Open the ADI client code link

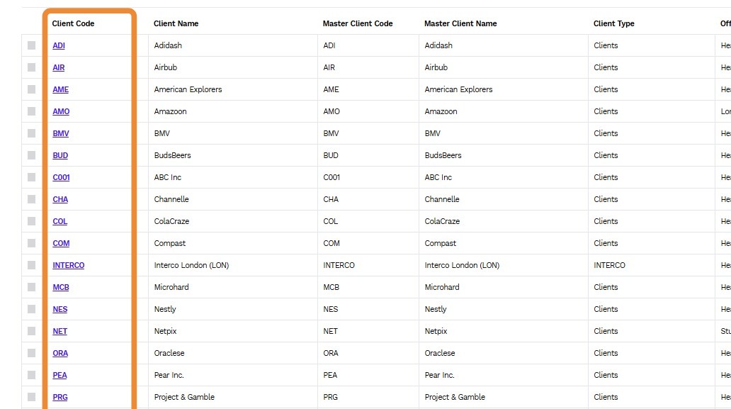59,45
